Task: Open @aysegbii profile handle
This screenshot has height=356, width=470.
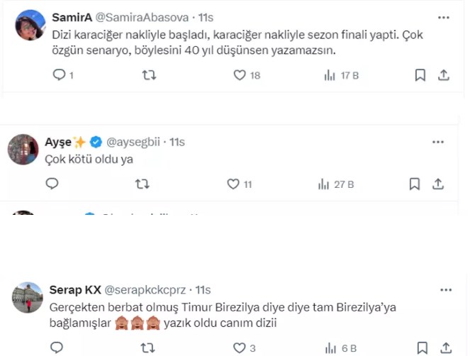Action: [x=134, y=143]
